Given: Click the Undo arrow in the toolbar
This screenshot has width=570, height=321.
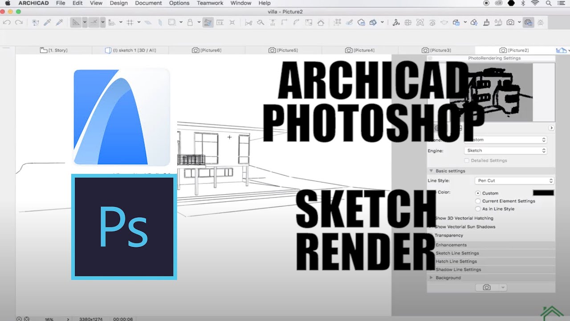Looking at the screenshot, I should point(7,22).
